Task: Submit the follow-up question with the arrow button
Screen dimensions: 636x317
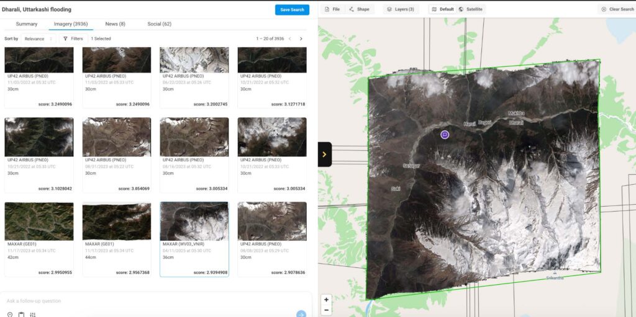Action: tap(301, 314)
